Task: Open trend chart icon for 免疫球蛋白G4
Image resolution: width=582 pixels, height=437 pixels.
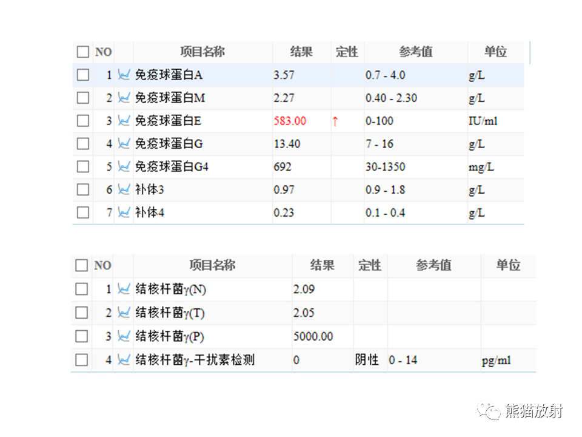Action: [x=124, y=167]
